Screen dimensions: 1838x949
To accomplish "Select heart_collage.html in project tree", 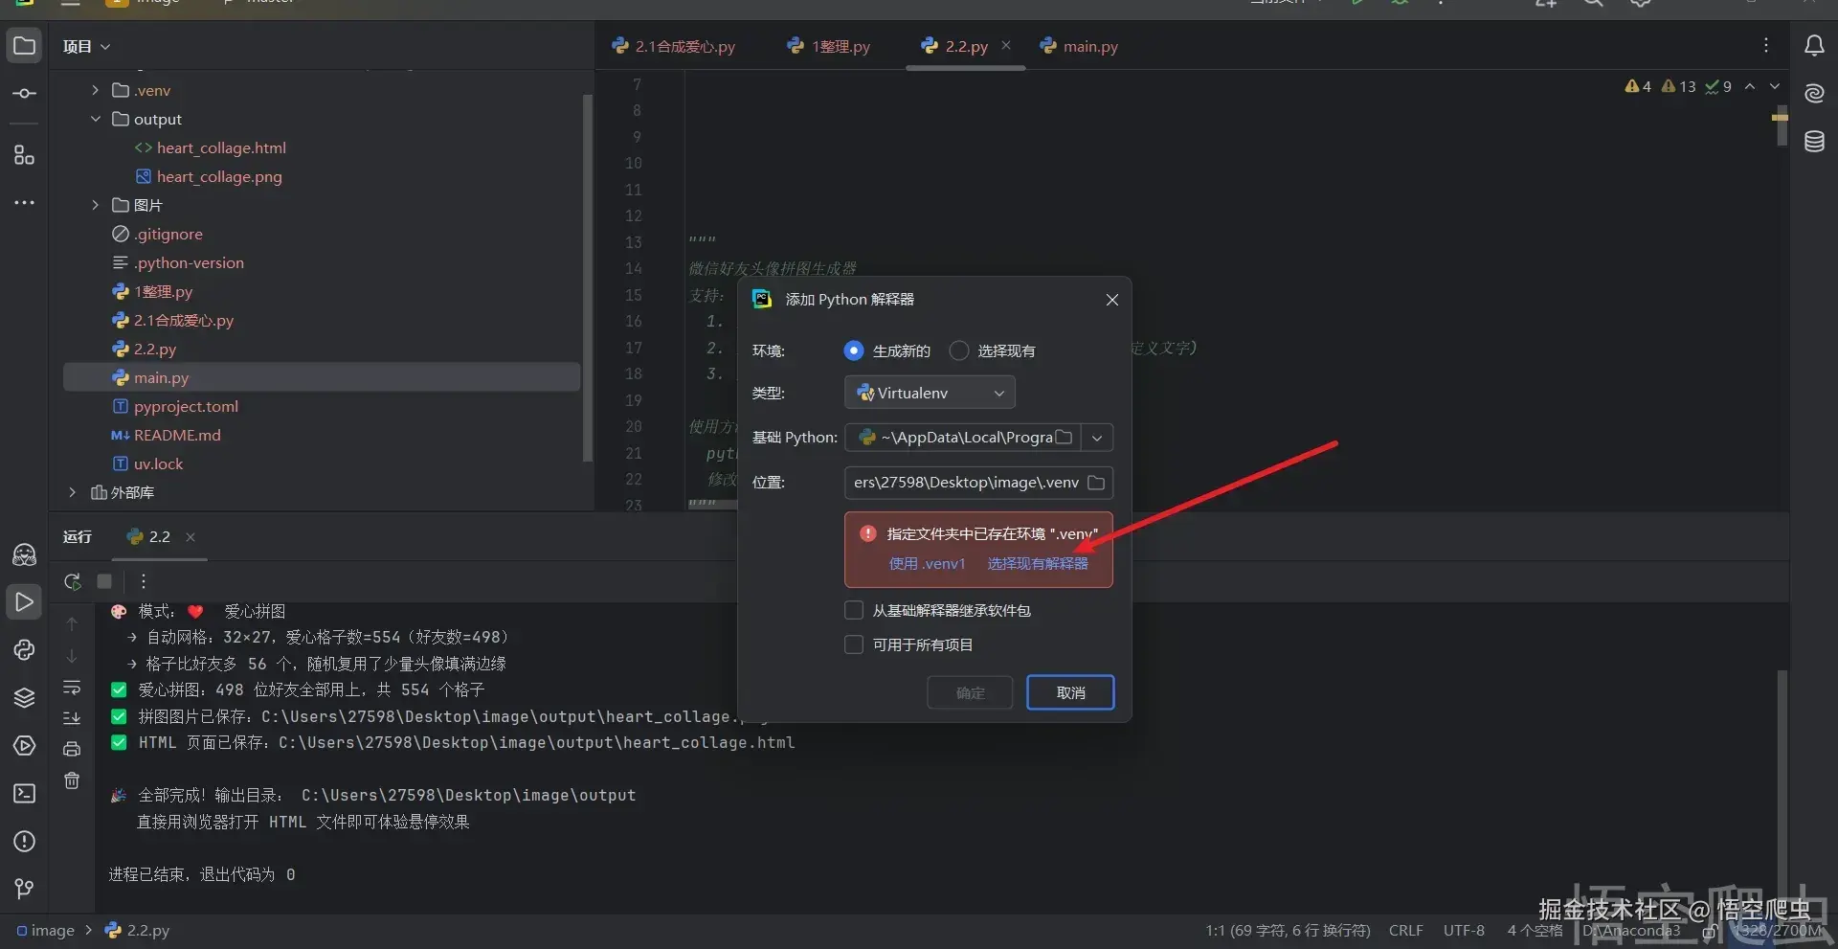I will click(221, 147).
